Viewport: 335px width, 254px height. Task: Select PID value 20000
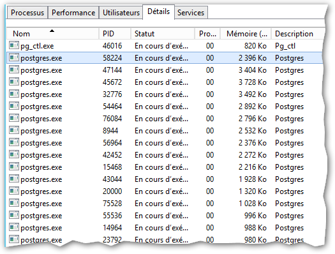point(112,191)
